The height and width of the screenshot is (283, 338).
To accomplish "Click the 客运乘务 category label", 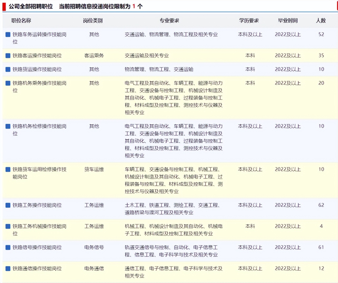I will point(94,55).
